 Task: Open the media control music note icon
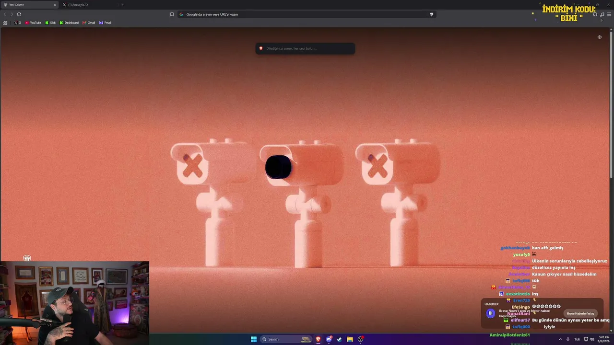[x=602, y=14]
